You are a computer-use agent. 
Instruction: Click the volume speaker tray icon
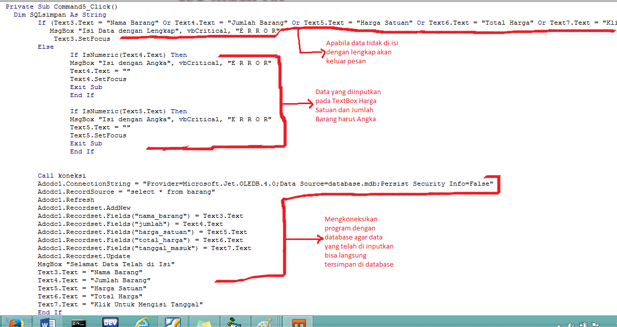(x=571, y=324)
